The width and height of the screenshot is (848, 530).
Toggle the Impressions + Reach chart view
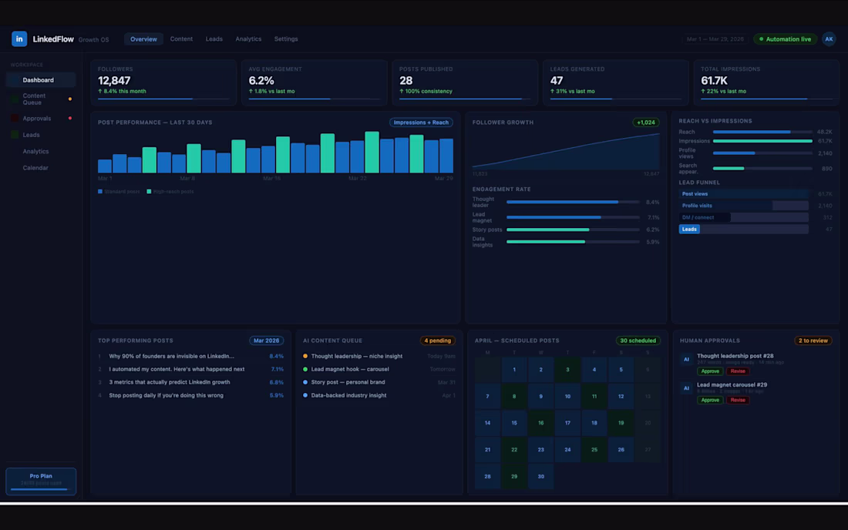click(x=422, y=122)
